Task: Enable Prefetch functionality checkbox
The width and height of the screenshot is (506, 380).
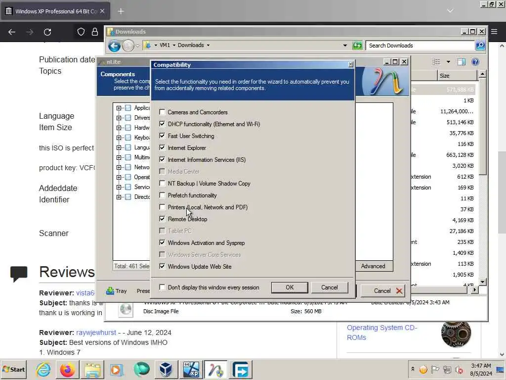Action: [x=162, y=195]
